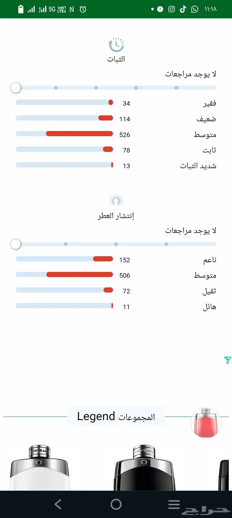Open the recent apps menu icon
Viewport: 232px width, 518px height.
click(174, 504)
